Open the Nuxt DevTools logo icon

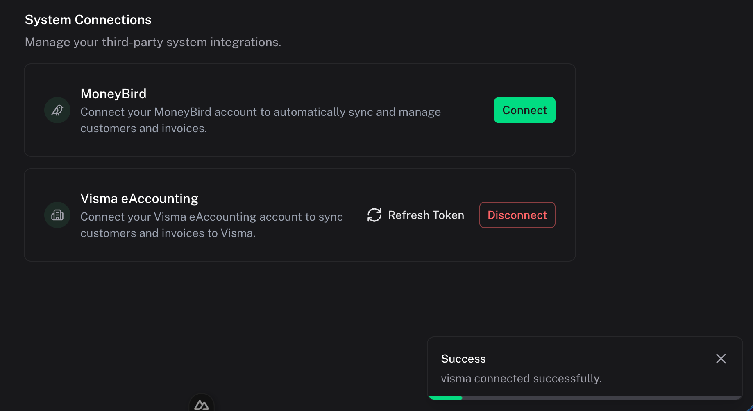click(x=202, y=404)
